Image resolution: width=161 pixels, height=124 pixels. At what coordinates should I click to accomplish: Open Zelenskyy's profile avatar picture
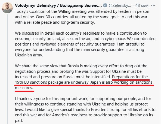point(7,8)
